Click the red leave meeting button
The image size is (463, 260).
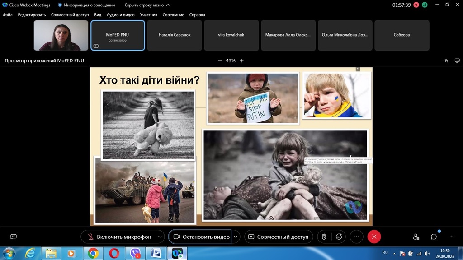(x=374, y=237)
